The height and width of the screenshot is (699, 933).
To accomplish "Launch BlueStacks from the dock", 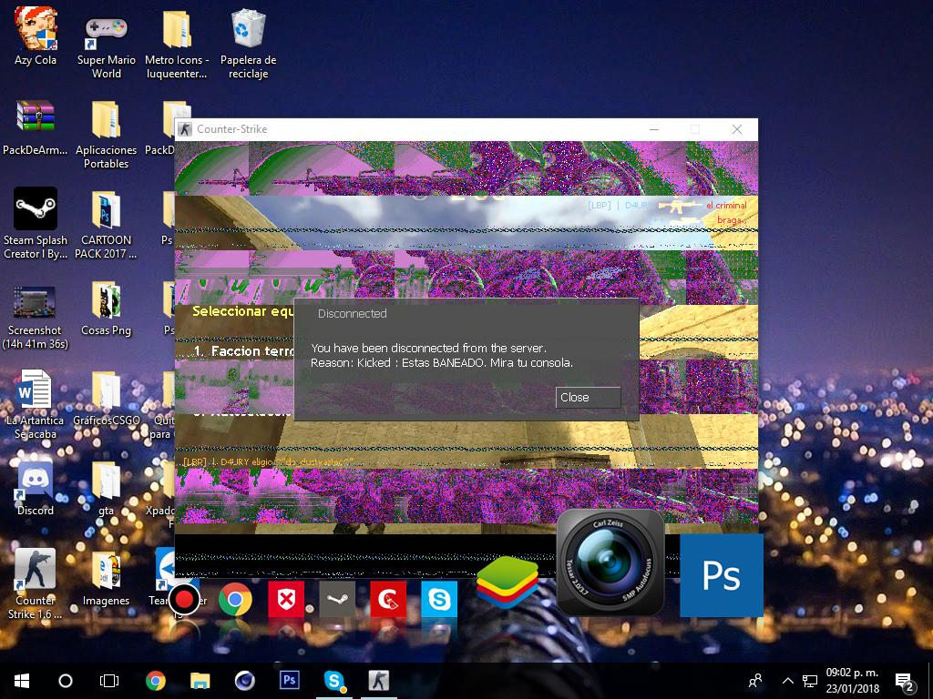I will (x=508, y=582).
